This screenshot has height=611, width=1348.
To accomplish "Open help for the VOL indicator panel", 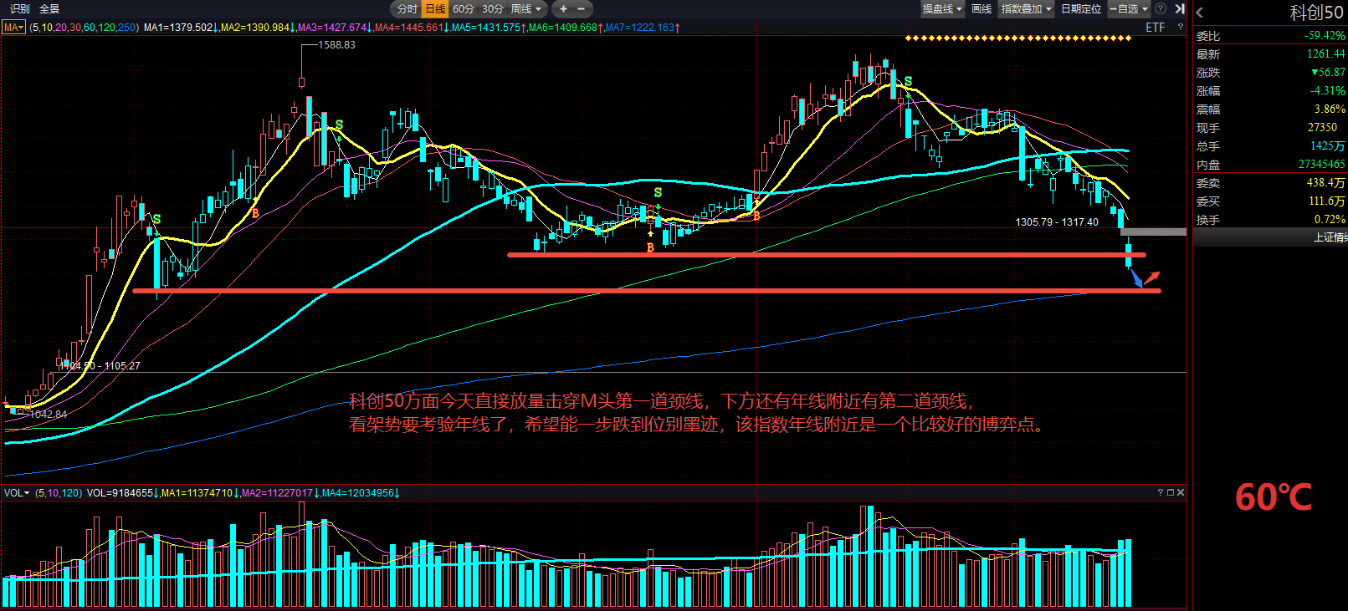I will (1161, 492).
